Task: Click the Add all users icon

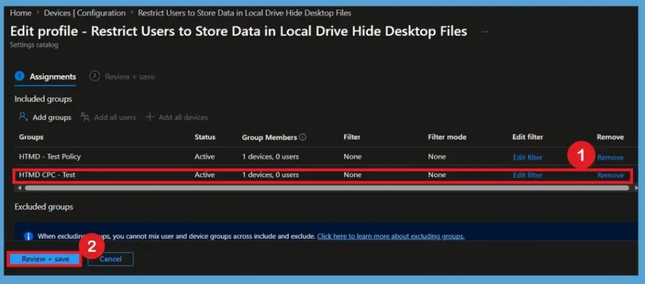Action: pos(85,117)
